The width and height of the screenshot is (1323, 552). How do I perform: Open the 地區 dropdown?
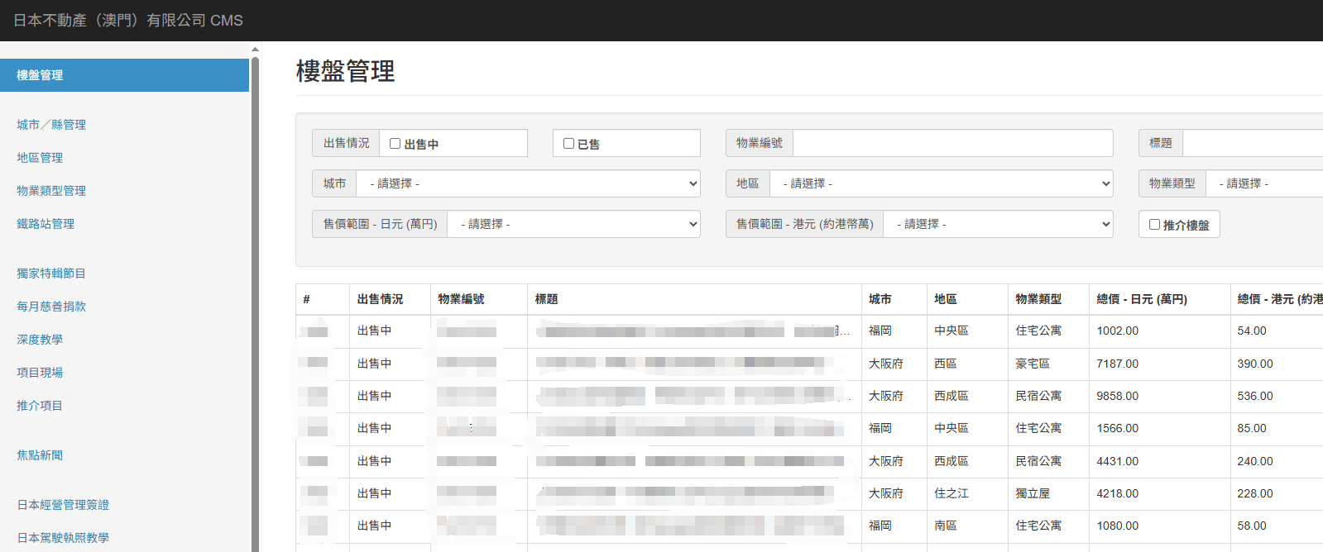click(942, 183)
